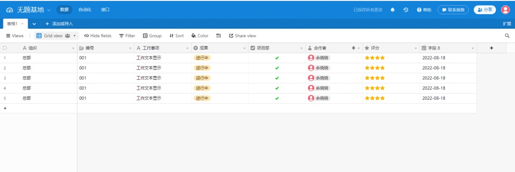Screen dimensions: 515x172
Task: Click the 进行中 status tag in row 1
Action: click(x=202, y=58)
